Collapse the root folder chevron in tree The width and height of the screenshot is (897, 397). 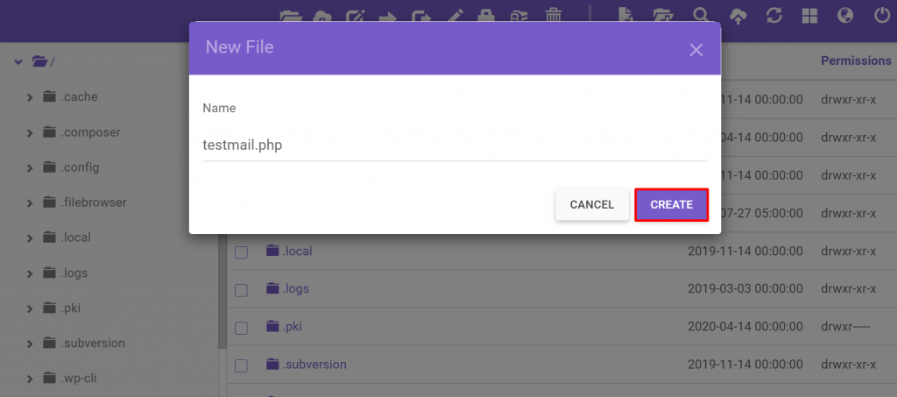[x=18, y=61]
